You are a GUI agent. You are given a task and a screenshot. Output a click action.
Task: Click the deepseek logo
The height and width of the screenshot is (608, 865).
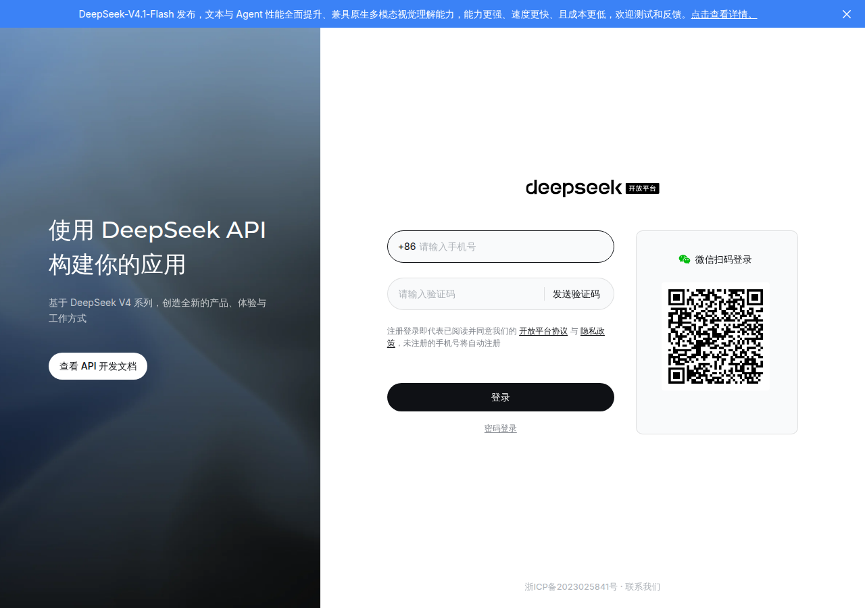click(573, 188)
